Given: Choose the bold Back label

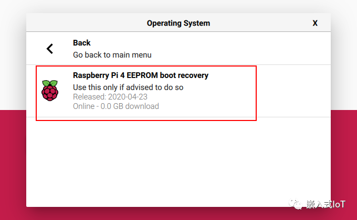Looking at the screenshot, I should click(x=81, y=43).
